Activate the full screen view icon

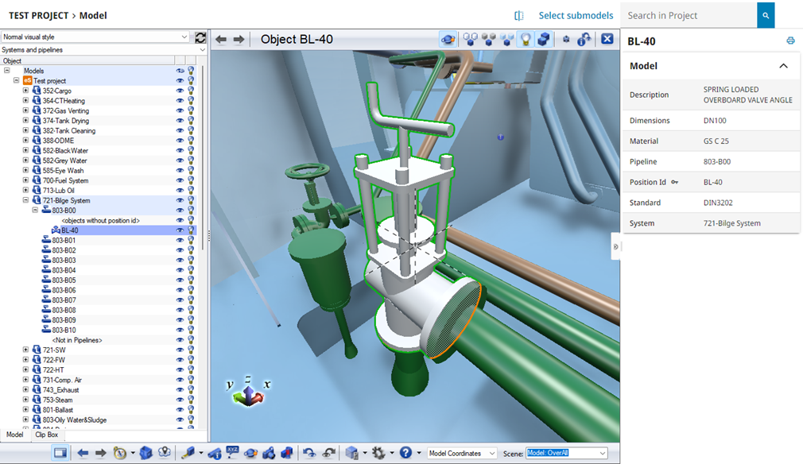[61, 452]
